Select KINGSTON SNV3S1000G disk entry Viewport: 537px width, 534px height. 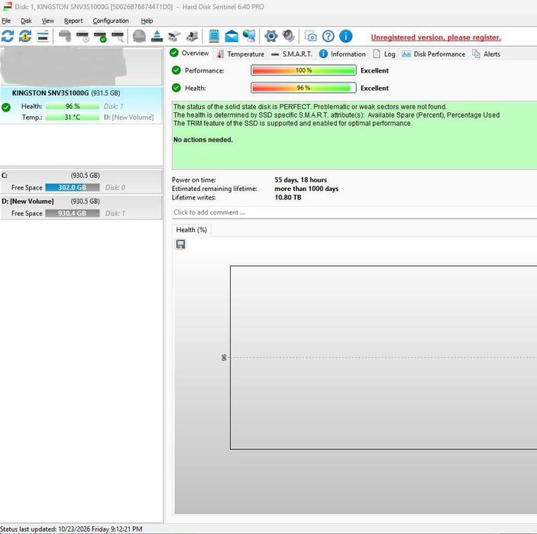(x=81, y=105)
